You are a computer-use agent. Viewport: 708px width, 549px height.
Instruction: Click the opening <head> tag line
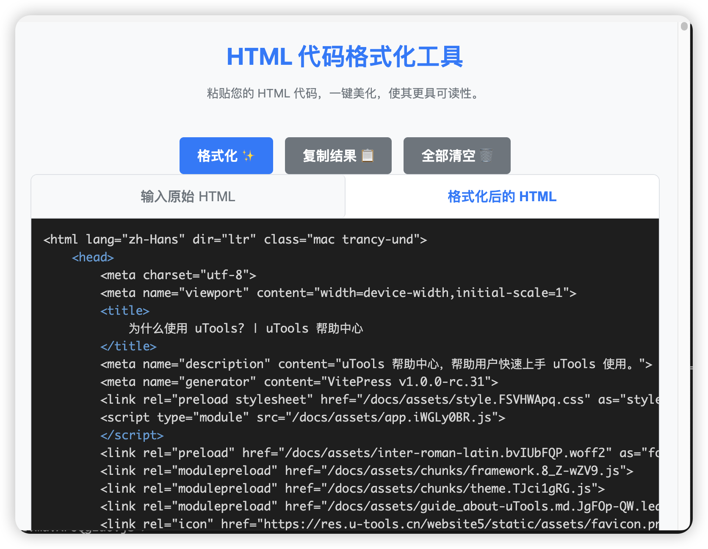pos(93,258)
